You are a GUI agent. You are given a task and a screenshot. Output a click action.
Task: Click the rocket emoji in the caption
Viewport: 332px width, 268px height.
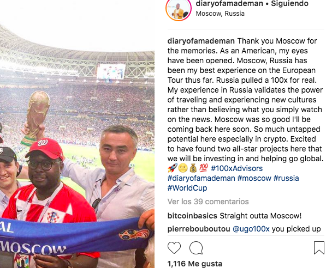173,168
